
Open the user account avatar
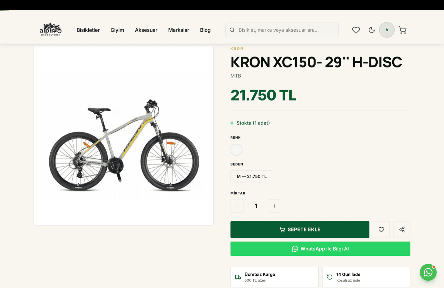[x=387, y=30]
